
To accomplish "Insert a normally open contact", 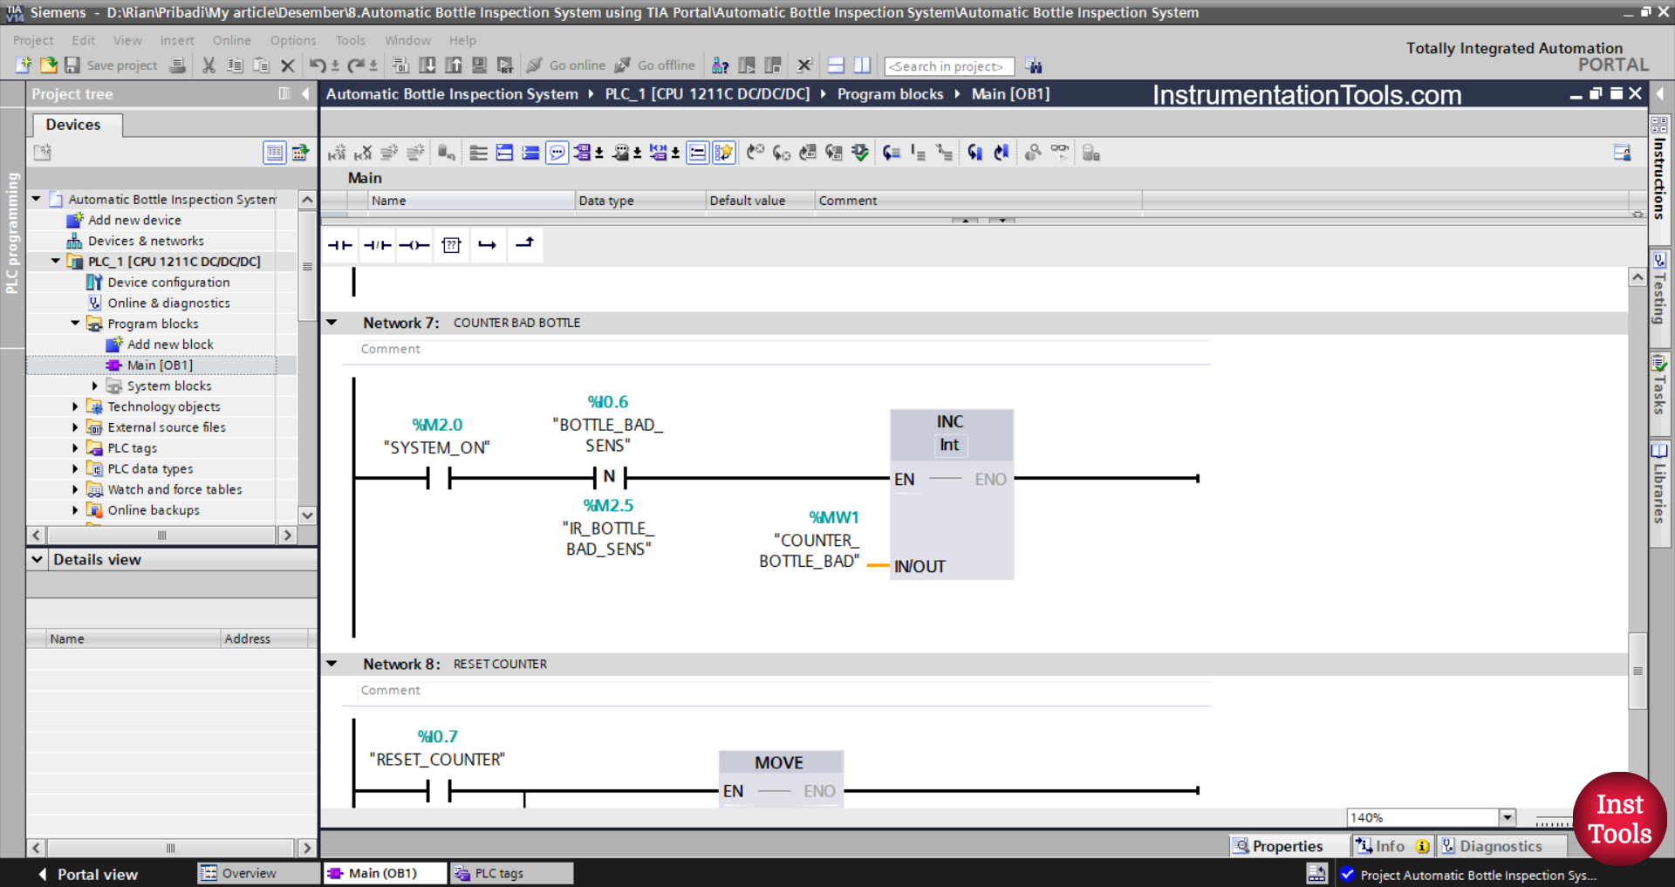I will [339, 245].
